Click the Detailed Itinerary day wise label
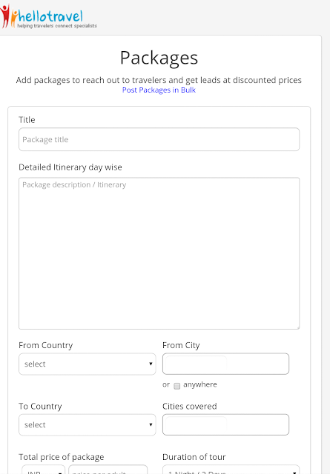 coord(70,167)
